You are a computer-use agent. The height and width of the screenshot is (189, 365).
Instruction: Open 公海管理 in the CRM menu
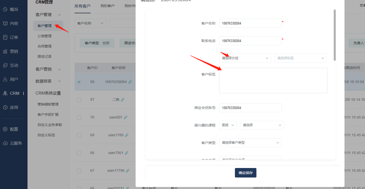pyautogui.click(x=45, y=36)
